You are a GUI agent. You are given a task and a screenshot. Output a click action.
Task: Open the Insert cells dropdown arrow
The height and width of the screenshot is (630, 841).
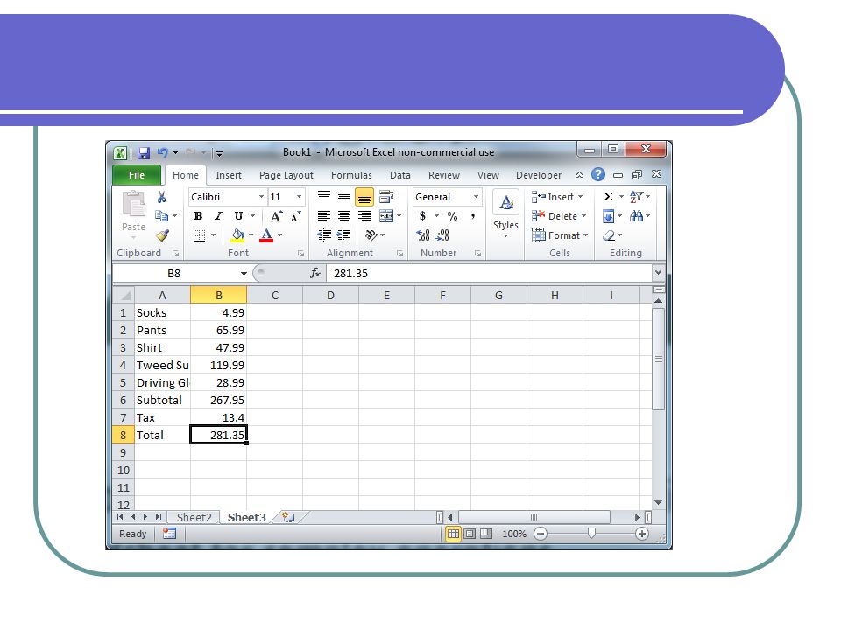coord(580,197)
